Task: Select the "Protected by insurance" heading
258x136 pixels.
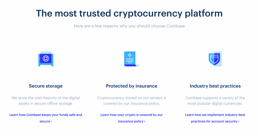Action: [132, 86]
